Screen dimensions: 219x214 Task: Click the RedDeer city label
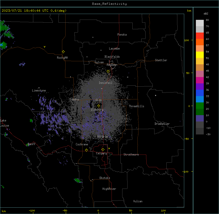112,65
